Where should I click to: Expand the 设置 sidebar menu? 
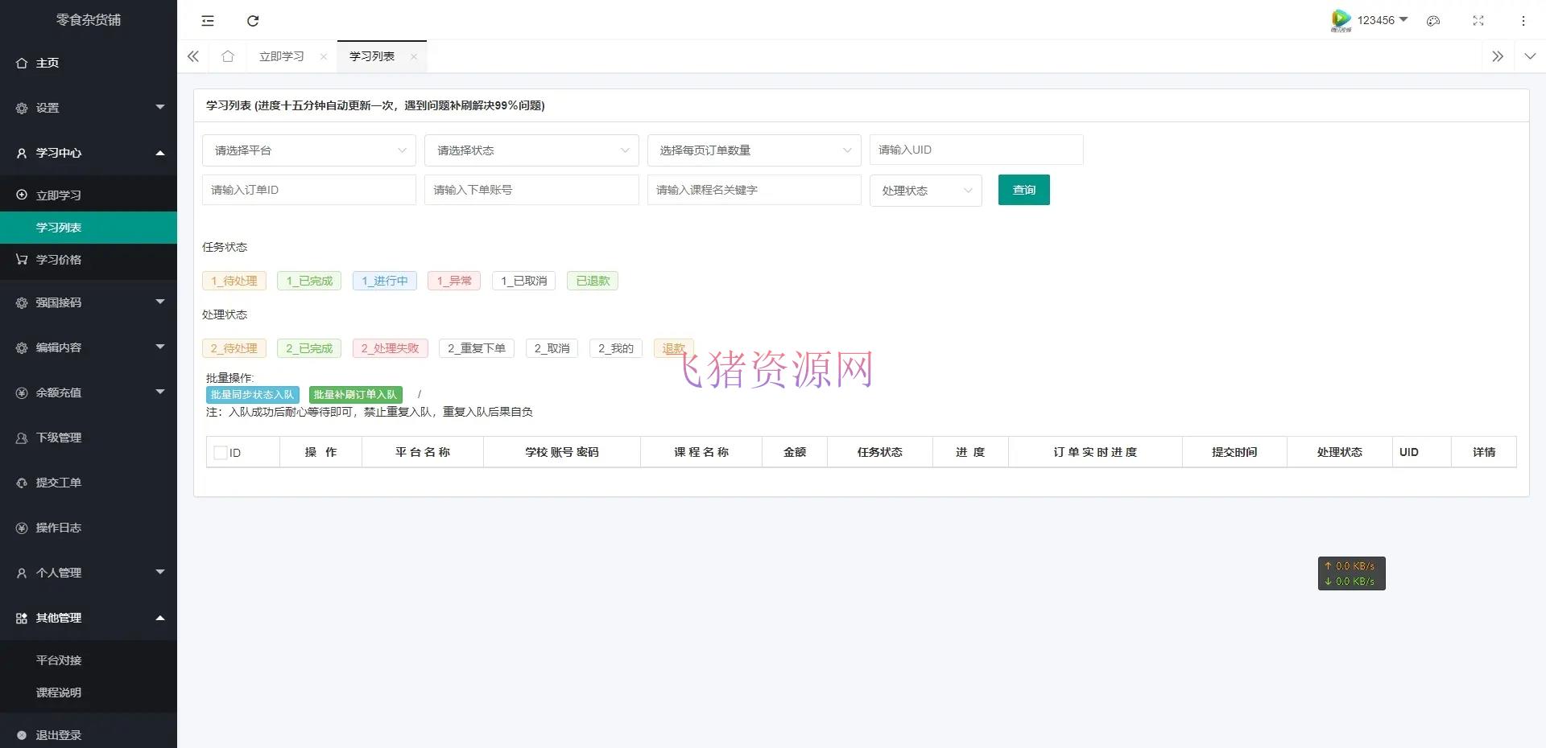point(47,107)
